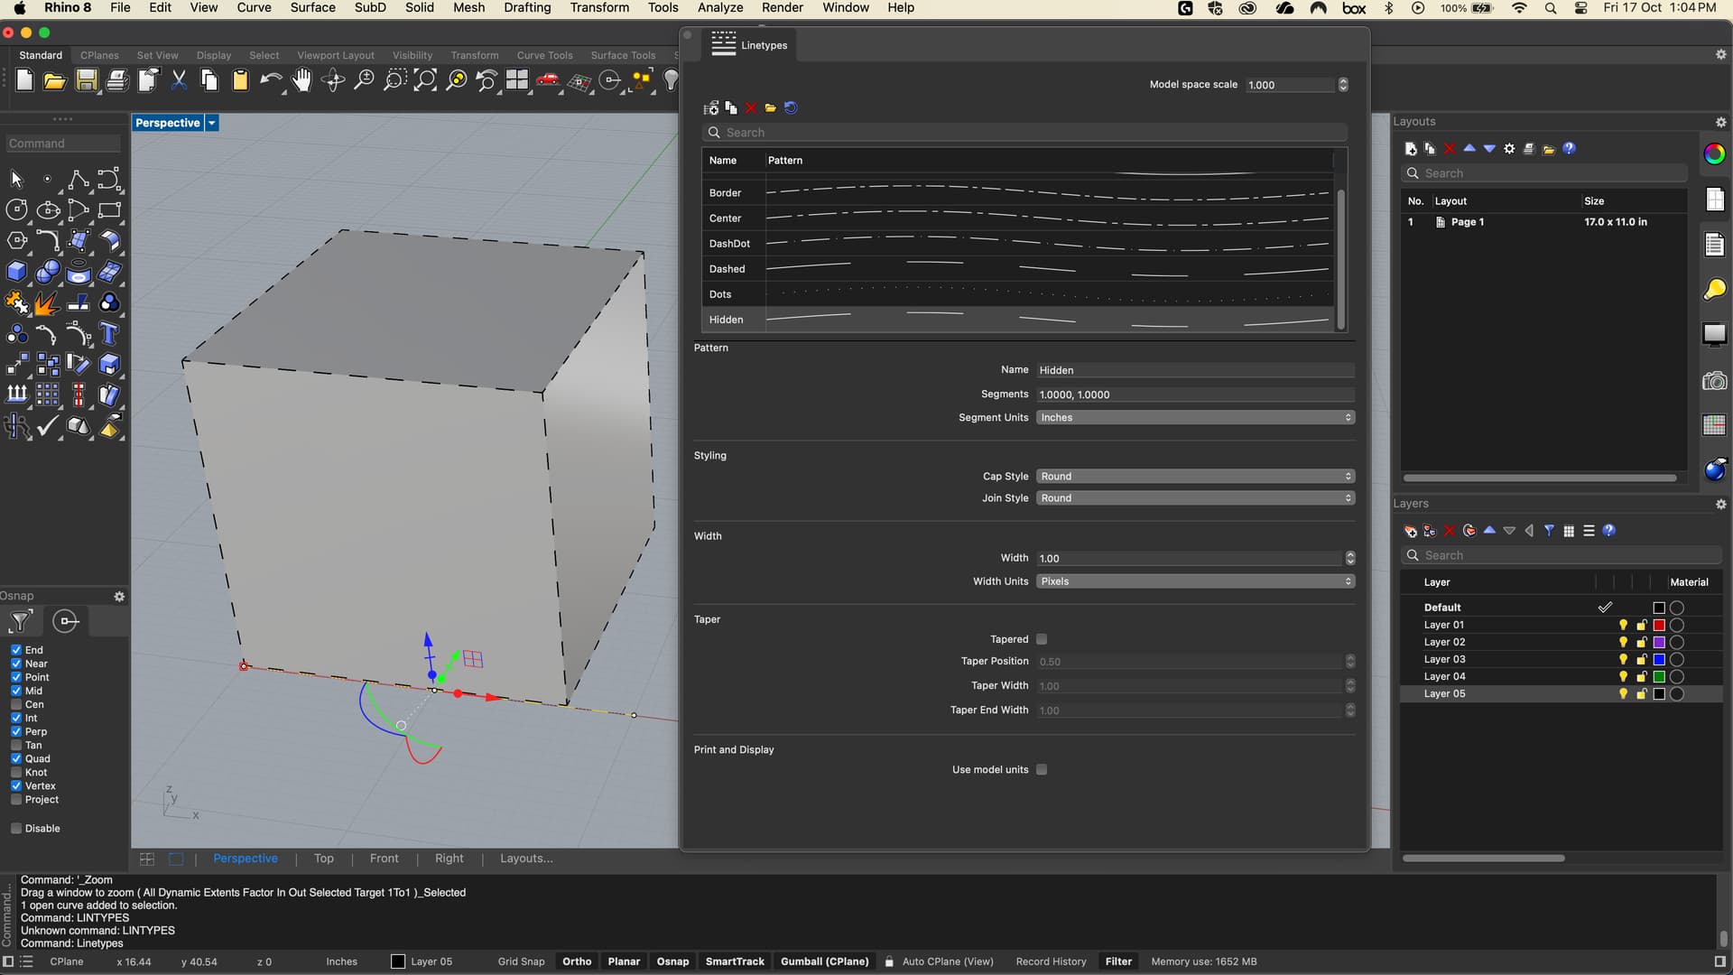Open the camera snapshots panel icon
The height and width of the screenshot is (975, 1733).
point(1714,381)
